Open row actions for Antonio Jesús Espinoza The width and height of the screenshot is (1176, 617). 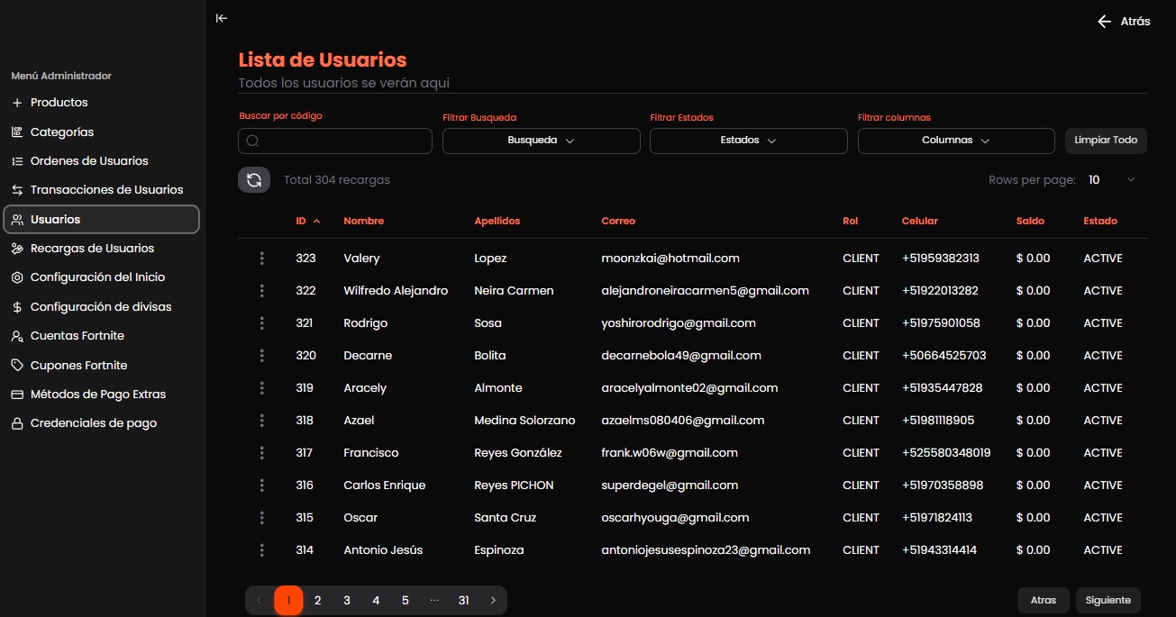tap(262, 550)
